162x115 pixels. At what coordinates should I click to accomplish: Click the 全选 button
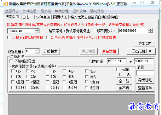point(124,81)
